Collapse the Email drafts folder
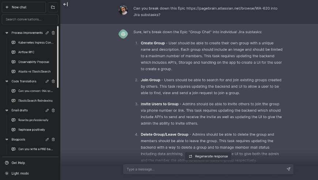This screenshot has width=318, height=180. point(7,110)
